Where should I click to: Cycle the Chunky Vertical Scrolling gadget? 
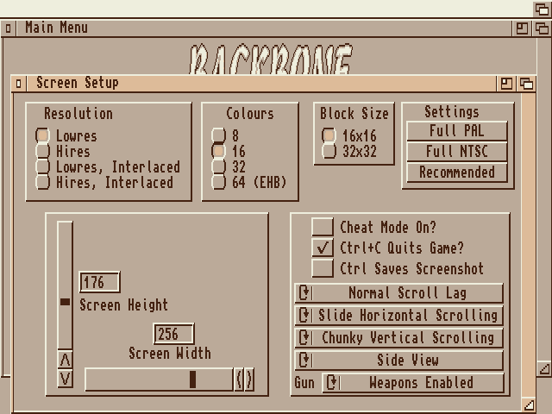[398, 338]
